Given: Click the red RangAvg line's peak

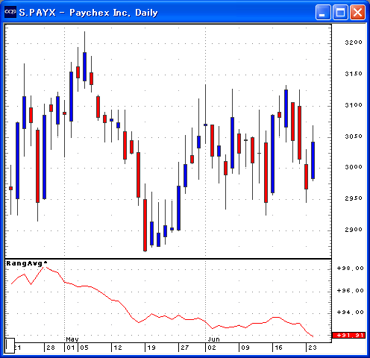Looking at the screenshot, I should [45, 267].
